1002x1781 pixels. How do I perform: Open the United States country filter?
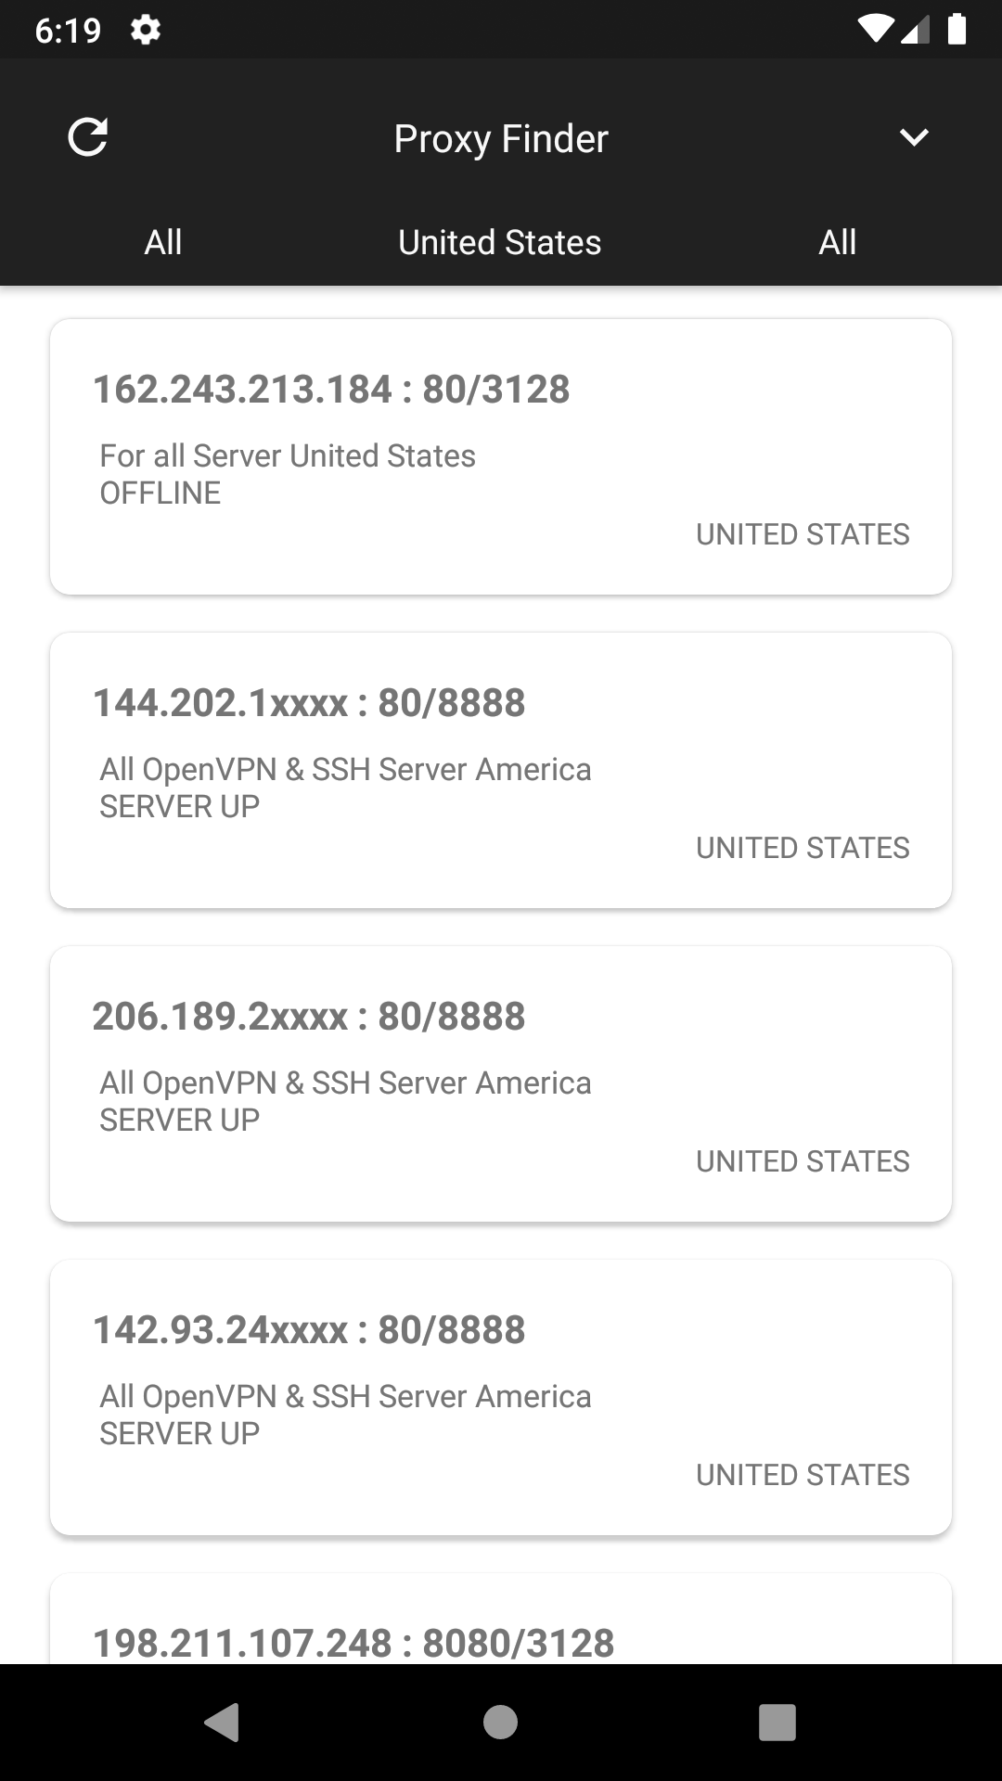click(500, 242)
